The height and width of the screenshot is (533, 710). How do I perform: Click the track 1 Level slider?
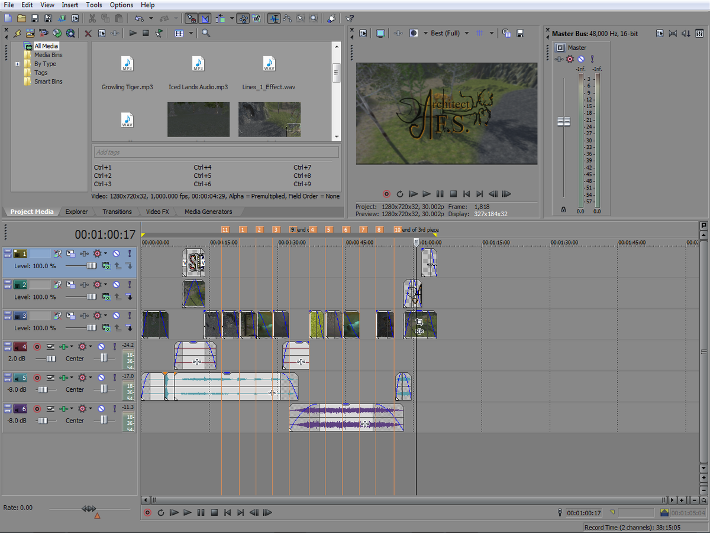point(91,266)
